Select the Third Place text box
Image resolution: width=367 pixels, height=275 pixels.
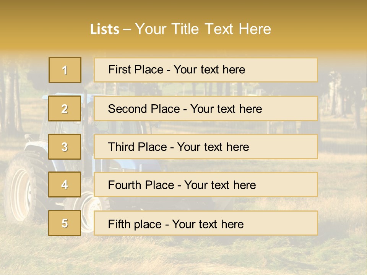[206, 147]
